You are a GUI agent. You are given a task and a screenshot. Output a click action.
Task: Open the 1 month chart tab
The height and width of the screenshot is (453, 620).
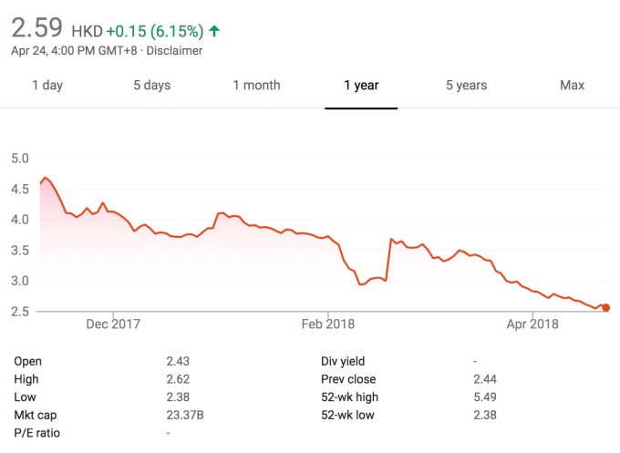pyautogui.click(x=256, y=86)
